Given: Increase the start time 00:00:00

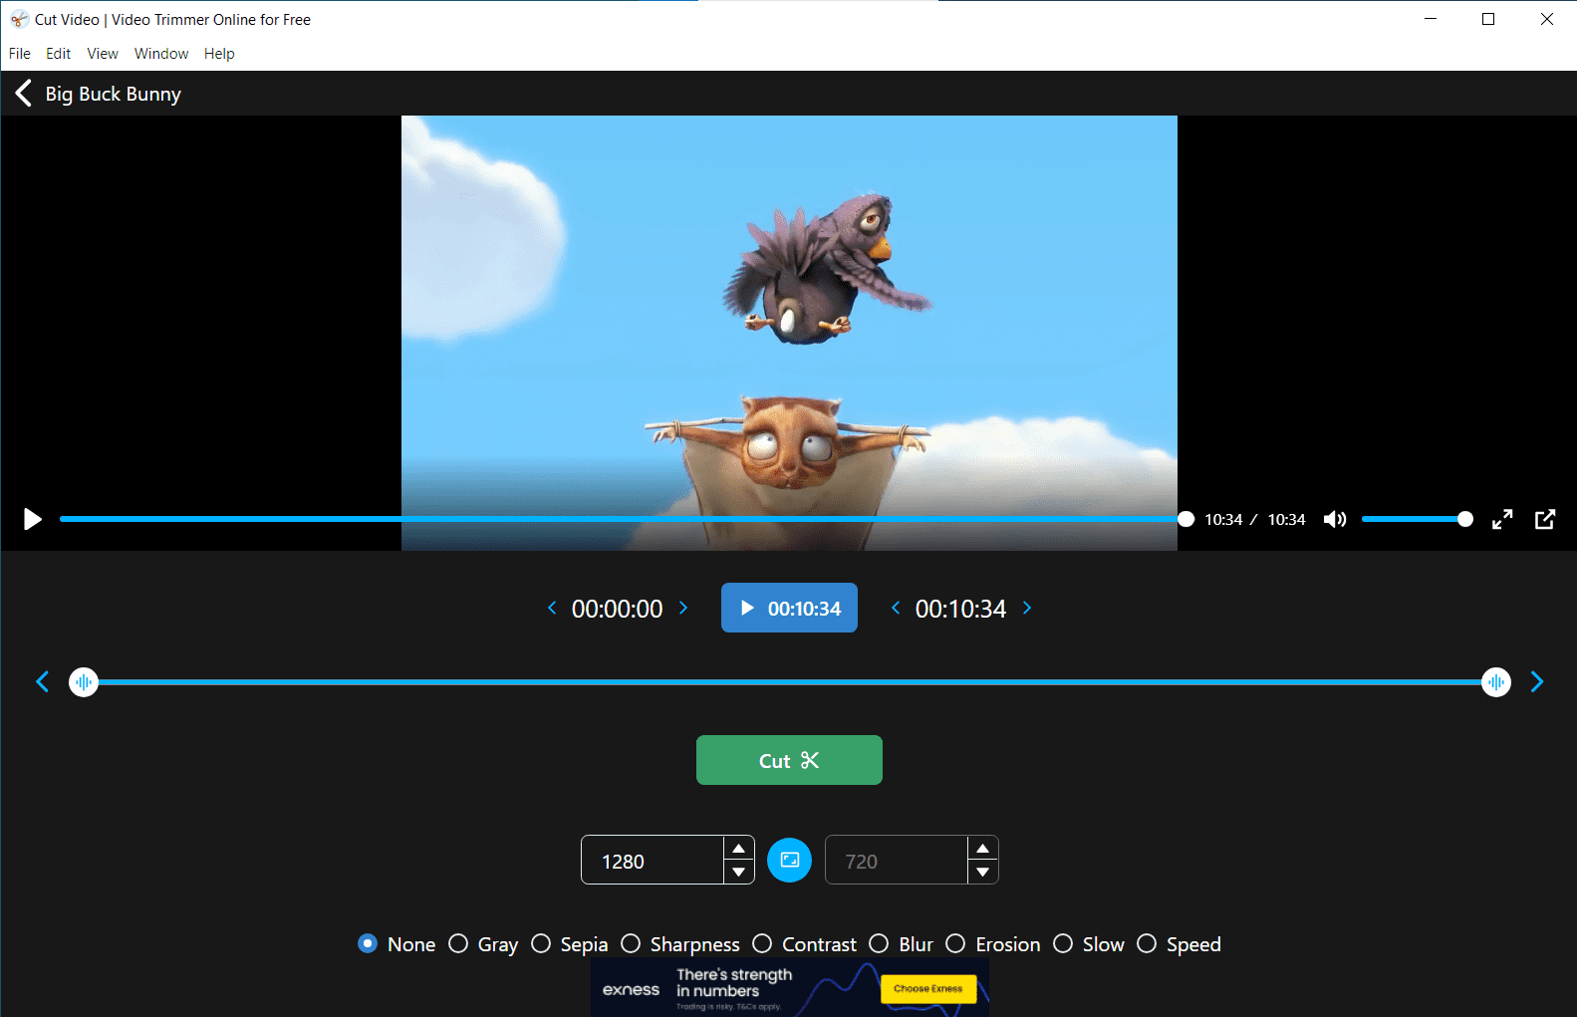Looking at the screenshot, I should [x=683, y=608].
